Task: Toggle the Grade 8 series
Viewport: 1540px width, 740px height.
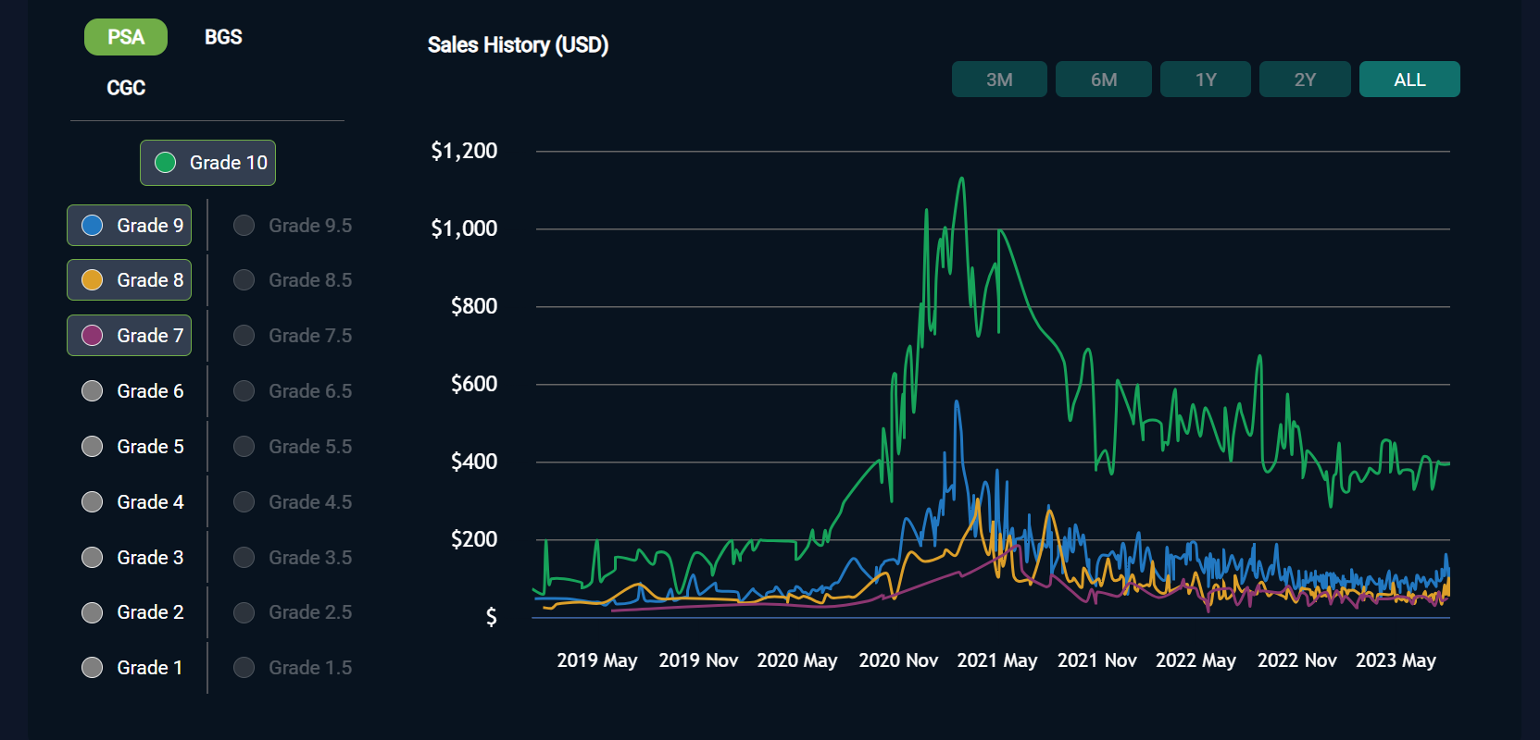Action: pos(130,280)
